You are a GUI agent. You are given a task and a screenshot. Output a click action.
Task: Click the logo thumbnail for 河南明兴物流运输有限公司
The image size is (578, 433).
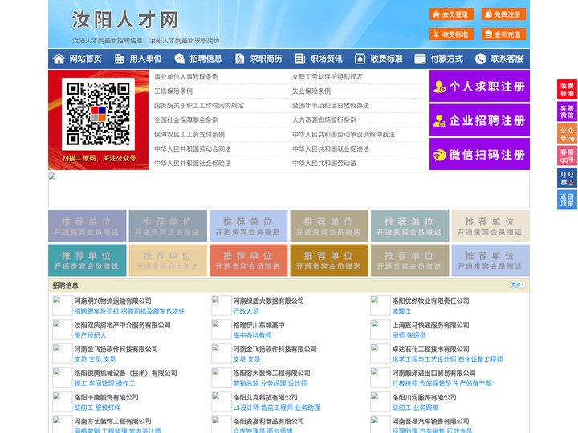point(62,306)
